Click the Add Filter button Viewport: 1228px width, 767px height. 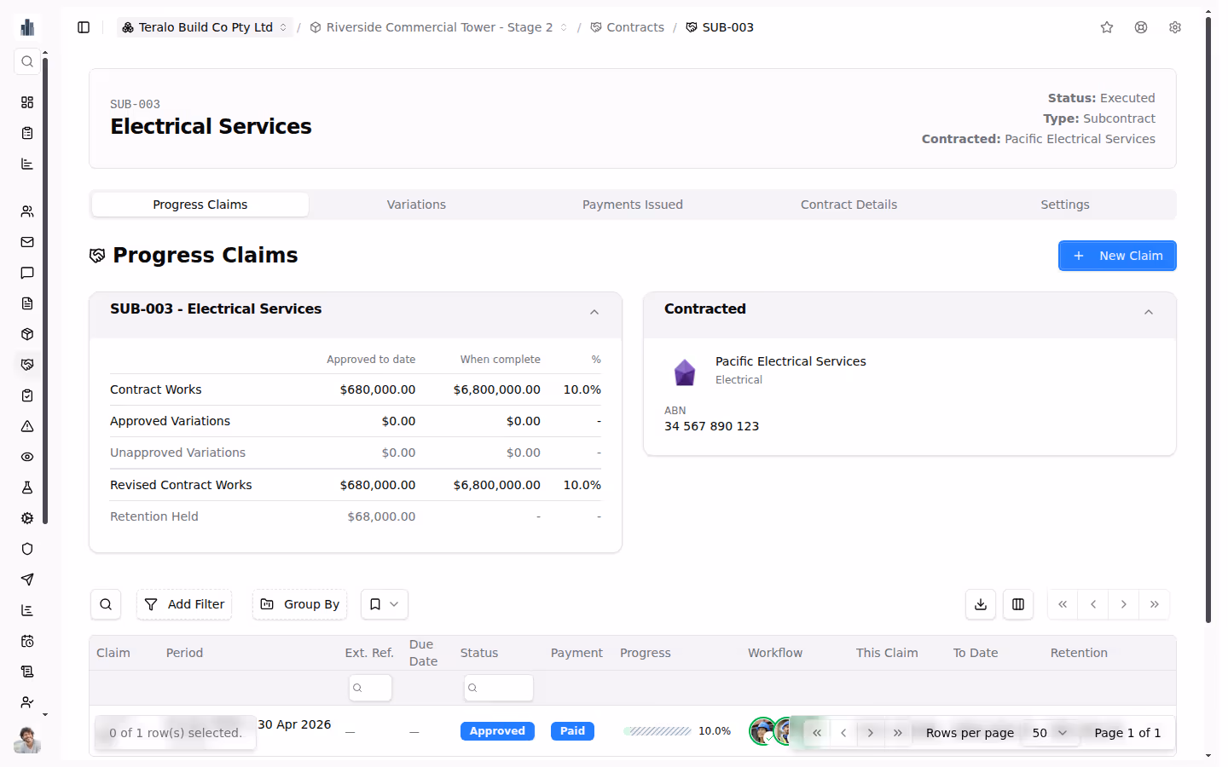(x=184, y=604)
